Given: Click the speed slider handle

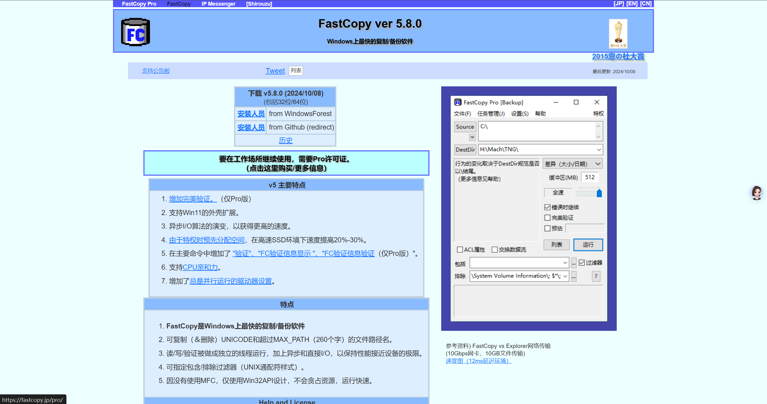Looking at the screenshot, I should pyautogui.click(x=599, y=193).
